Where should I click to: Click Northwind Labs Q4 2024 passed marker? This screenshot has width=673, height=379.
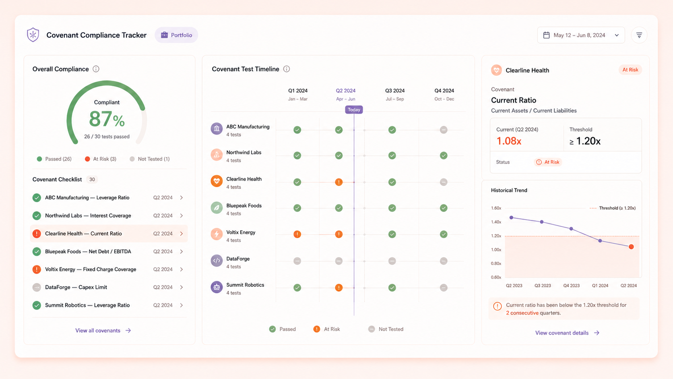(x=444, y=155)
